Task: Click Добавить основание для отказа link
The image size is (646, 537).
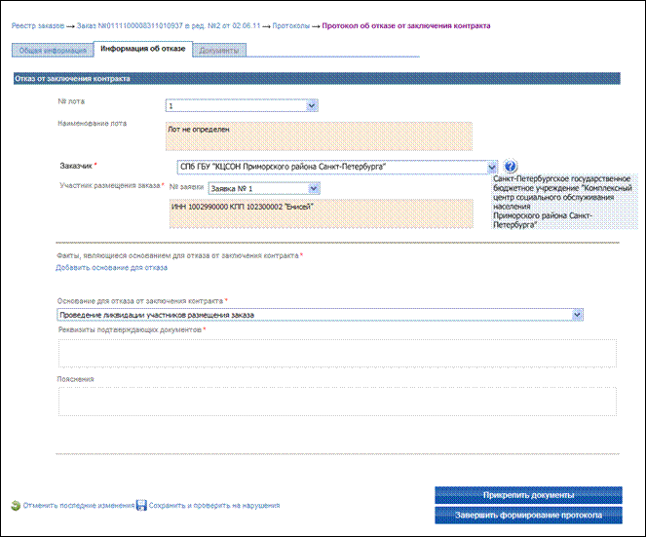Action: (x=112, y=268)
